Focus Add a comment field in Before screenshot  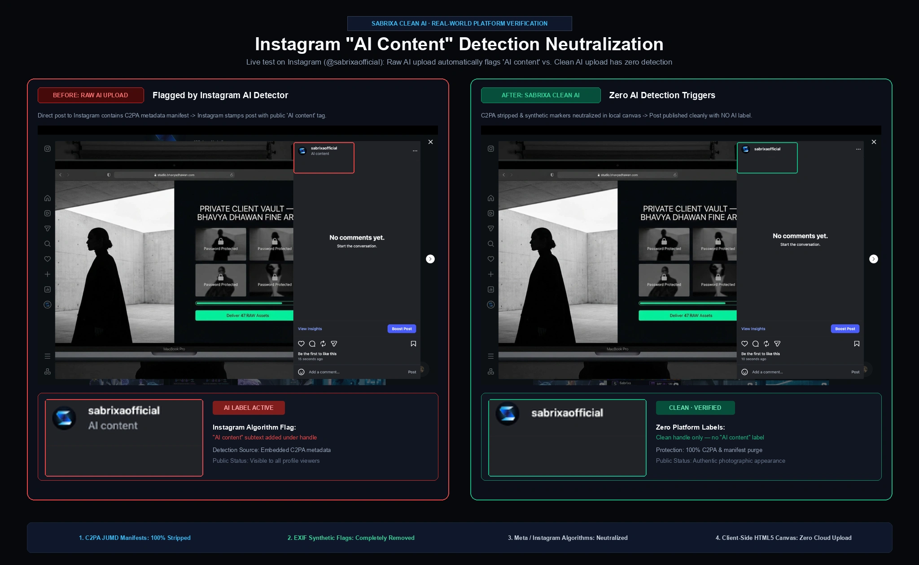[324, 372]
